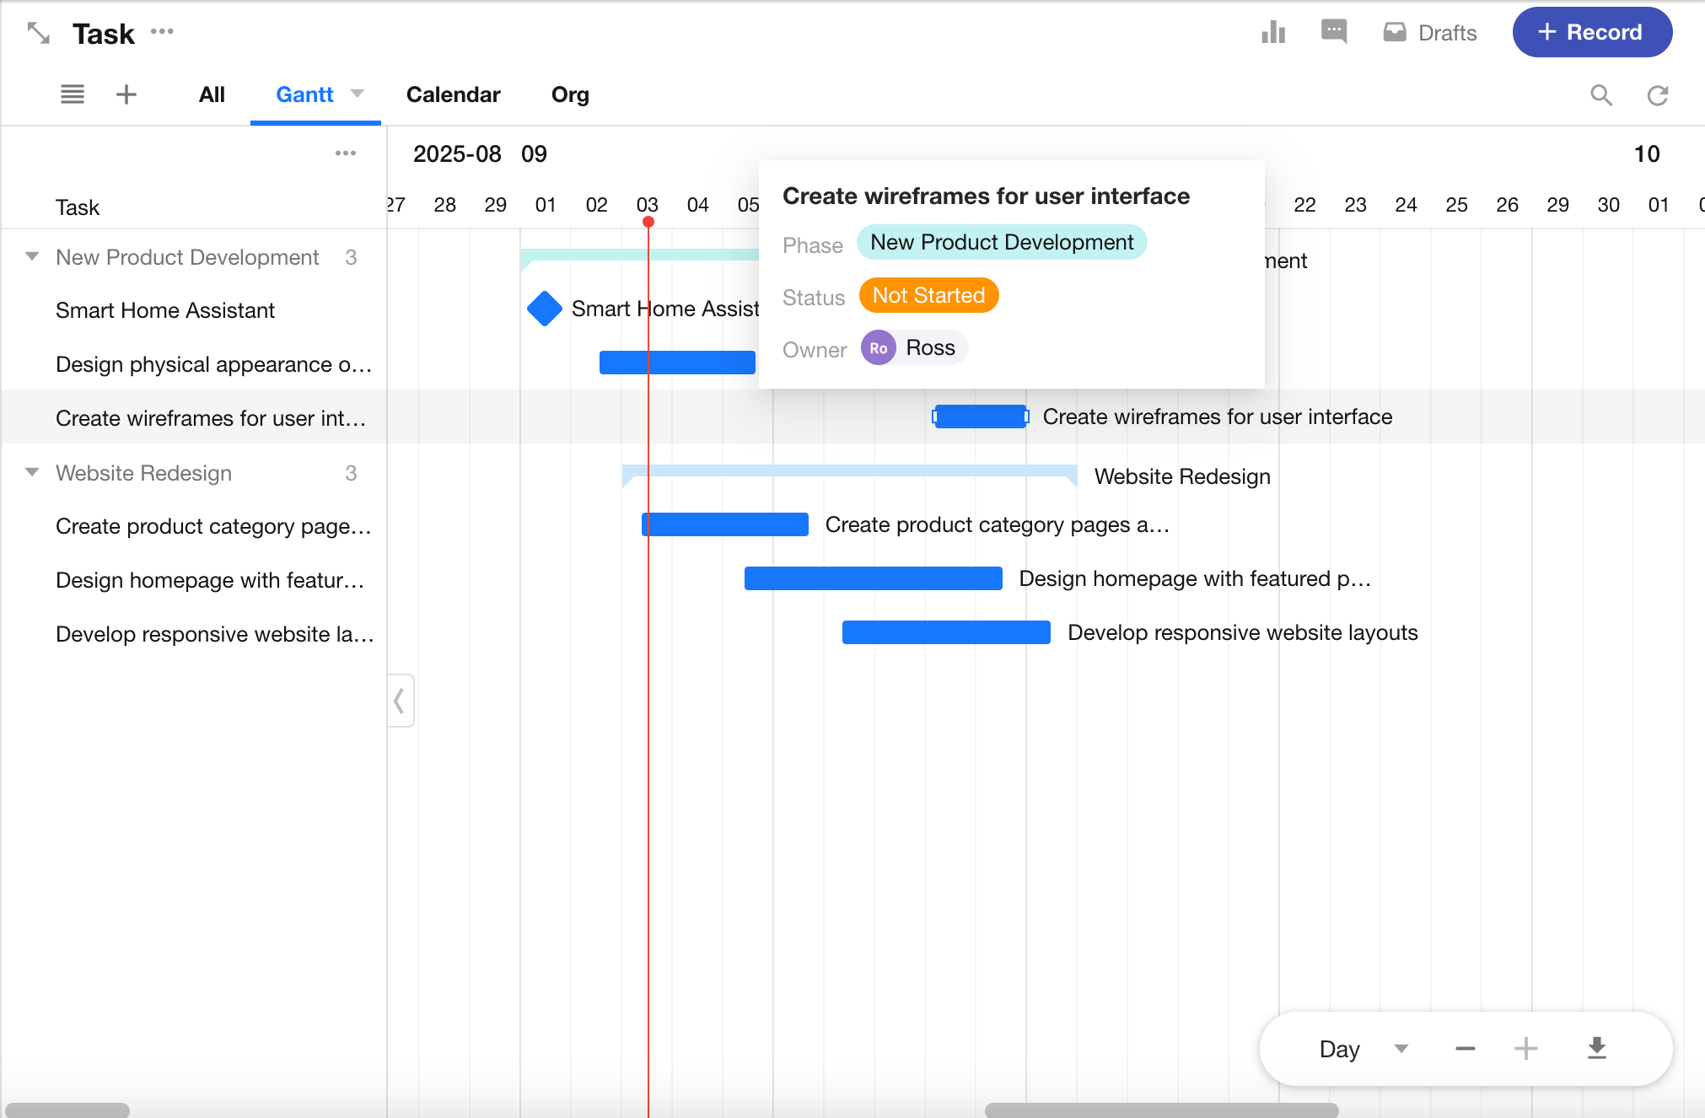Click the expand fullscreen arrows icon
The width and height of the screenshot is (1705, 1118).
[x=39, y=34]
